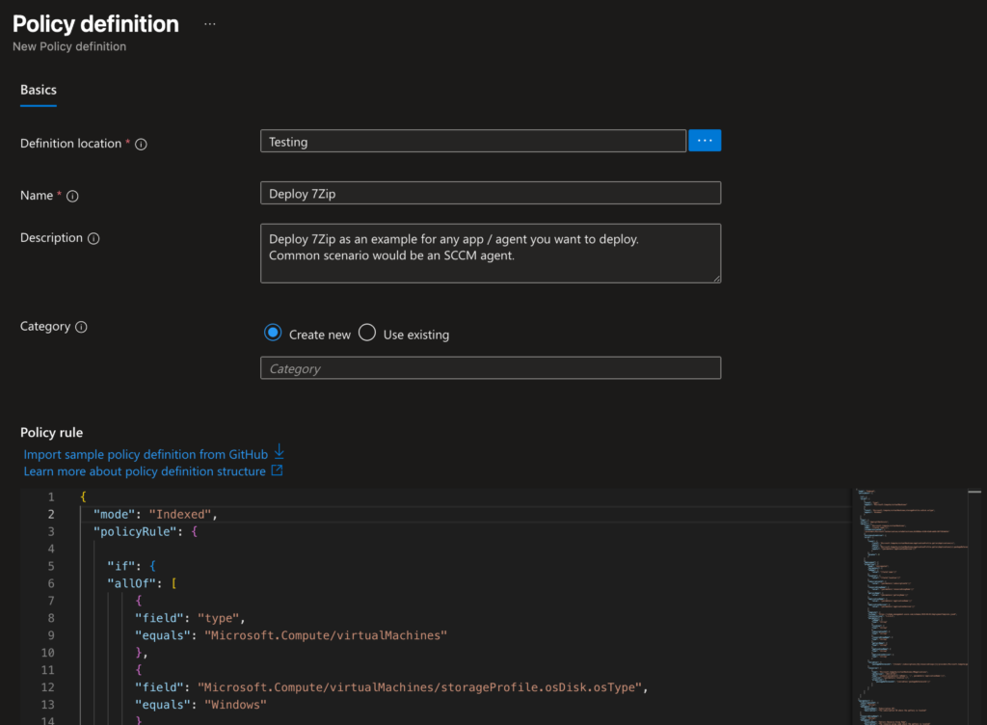Click the info icon beside Name label
This screenshot has height=725, width=987.
tap(72, 196)
